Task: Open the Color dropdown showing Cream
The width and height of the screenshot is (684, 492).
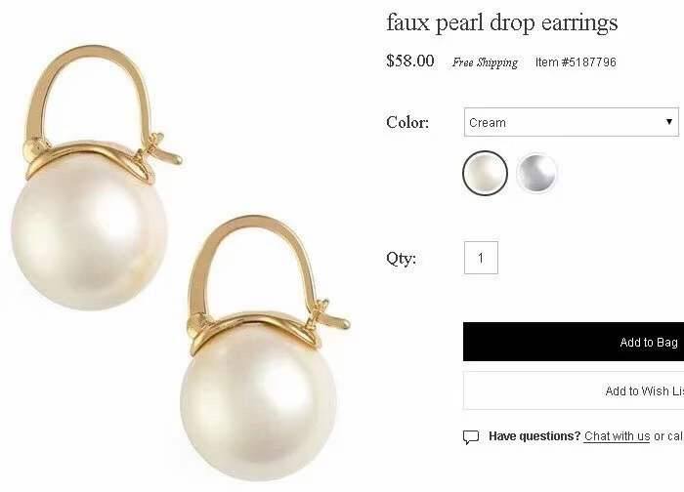Action: [572, 122]
